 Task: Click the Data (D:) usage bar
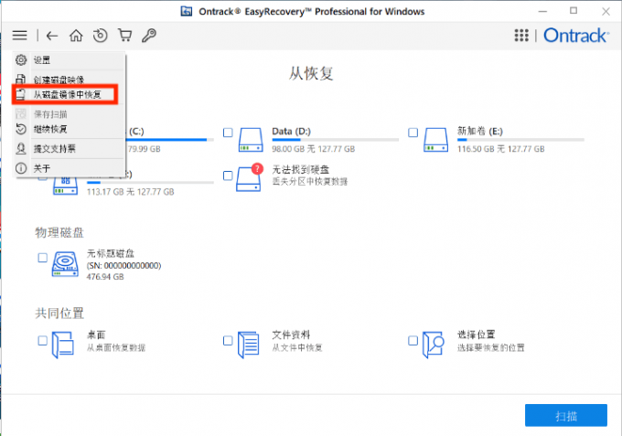pos(335,140)
